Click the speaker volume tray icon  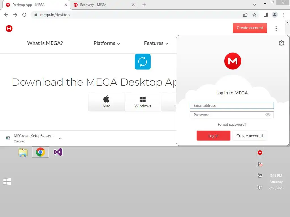pyautogui.click(x=260, y=188)
